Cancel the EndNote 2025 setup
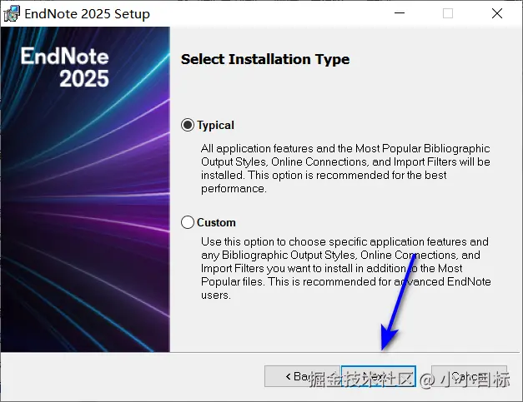523x402 pixels. point(469,376)
